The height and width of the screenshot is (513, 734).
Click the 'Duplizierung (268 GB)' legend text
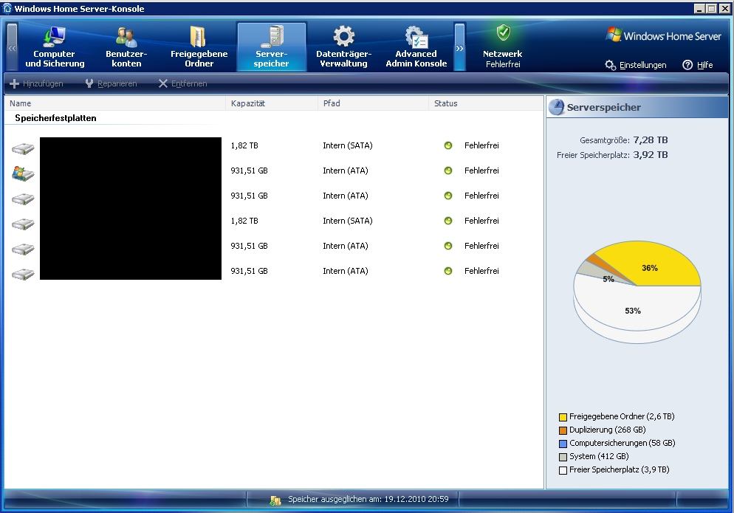pos(607,430)
